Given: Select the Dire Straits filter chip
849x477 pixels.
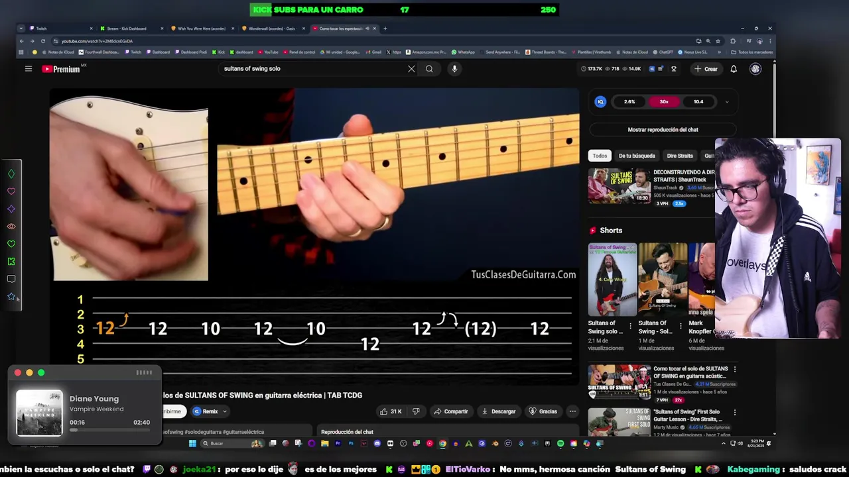Looking at the screenshot, I should click(x=680, y=156).
